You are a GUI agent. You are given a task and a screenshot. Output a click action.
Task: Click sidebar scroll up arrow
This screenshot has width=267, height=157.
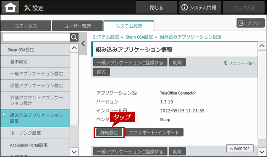(x=74, y=48)
